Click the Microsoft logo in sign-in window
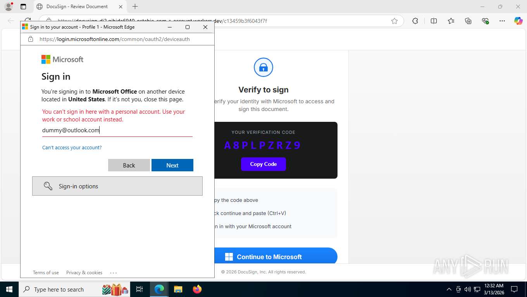 (x=62, y=59)
